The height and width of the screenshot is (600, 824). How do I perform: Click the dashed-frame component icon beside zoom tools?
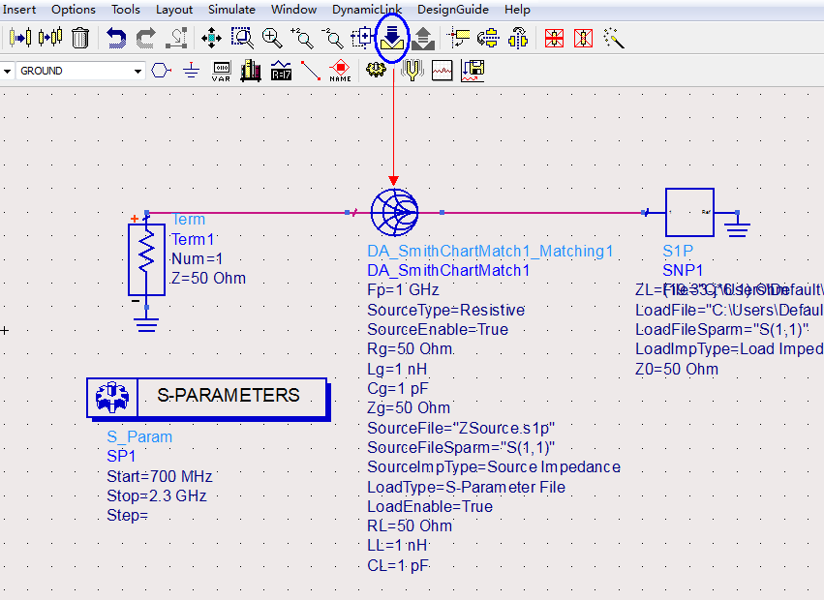pyautogui.click(x=362, y=38)
